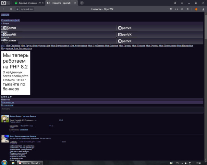Open the browser downloads arrow icon
Screen dimensions: 207x165
click(x=203, y=9)
